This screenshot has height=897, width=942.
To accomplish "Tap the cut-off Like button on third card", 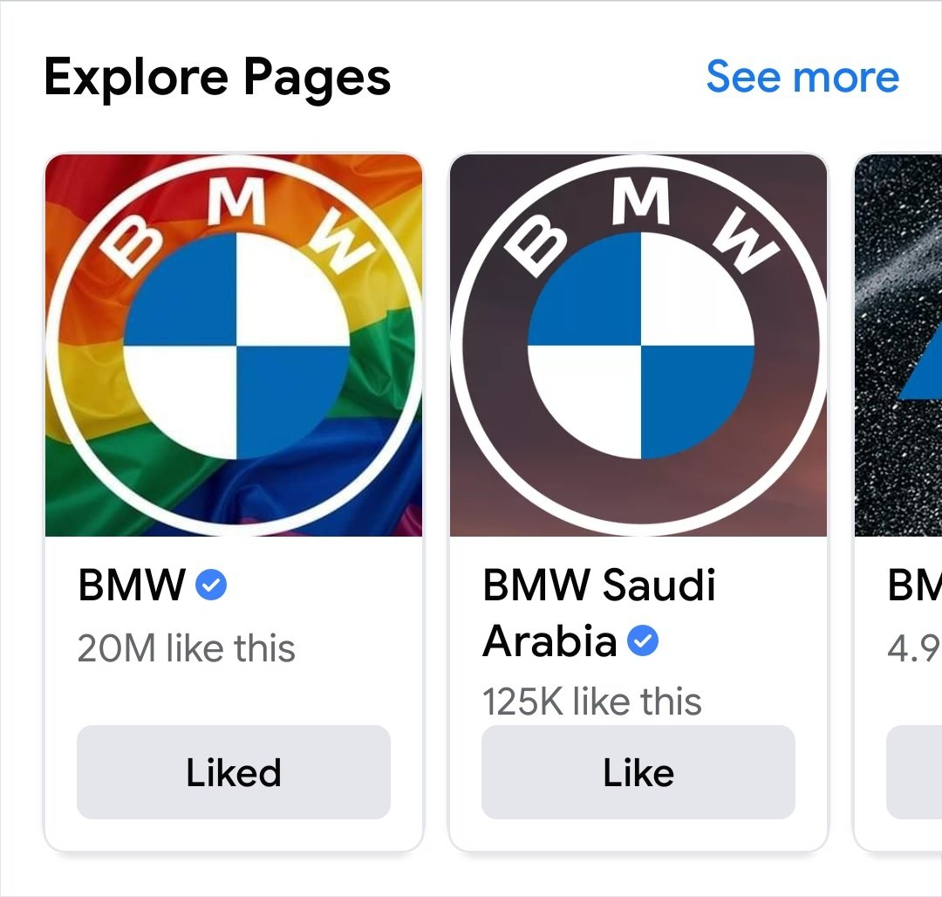I will tap(914, 772).
